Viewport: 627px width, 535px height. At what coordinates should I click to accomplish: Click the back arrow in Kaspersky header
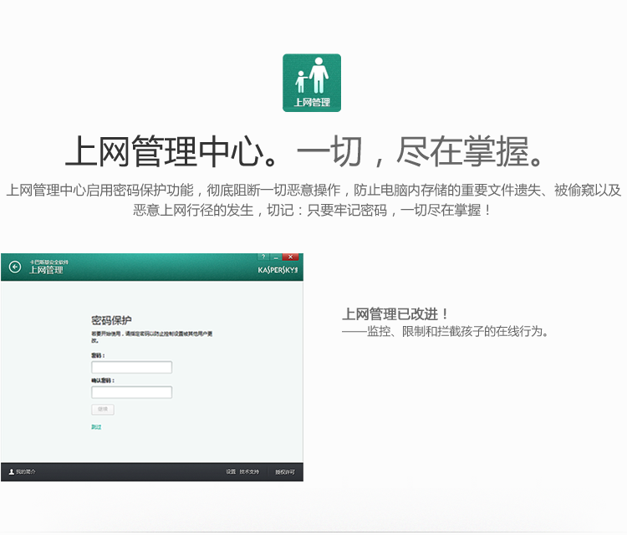tap(15, 267)
